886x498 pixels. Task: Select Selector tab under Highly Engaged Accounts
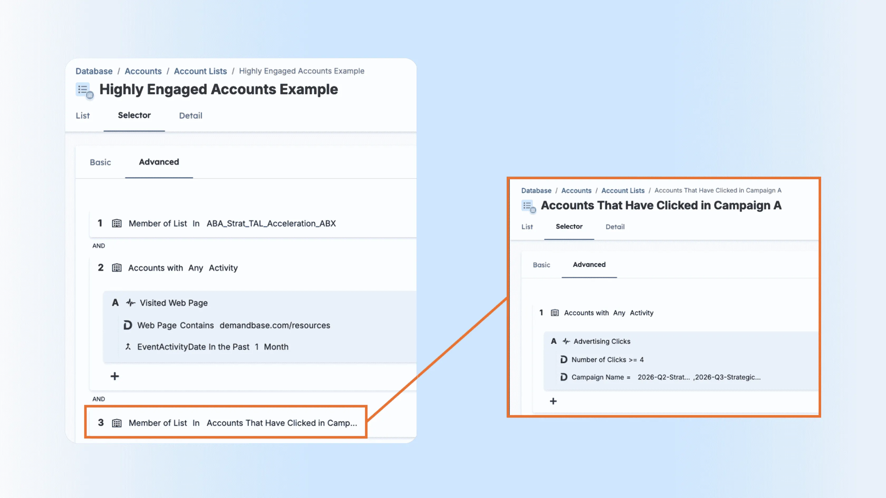tap(134, 115)
